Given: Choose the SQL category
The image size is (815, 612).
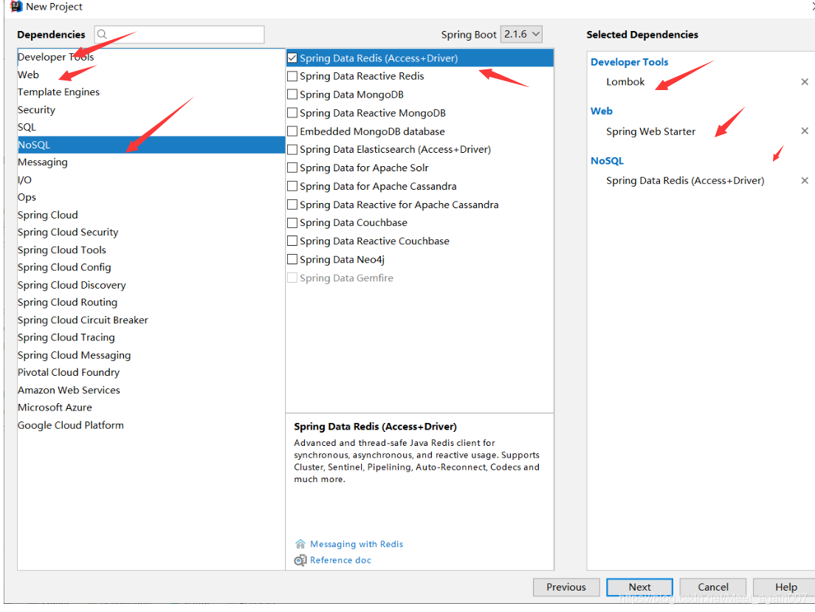Looking at the screenshot, I should click(x=27, y=127).
